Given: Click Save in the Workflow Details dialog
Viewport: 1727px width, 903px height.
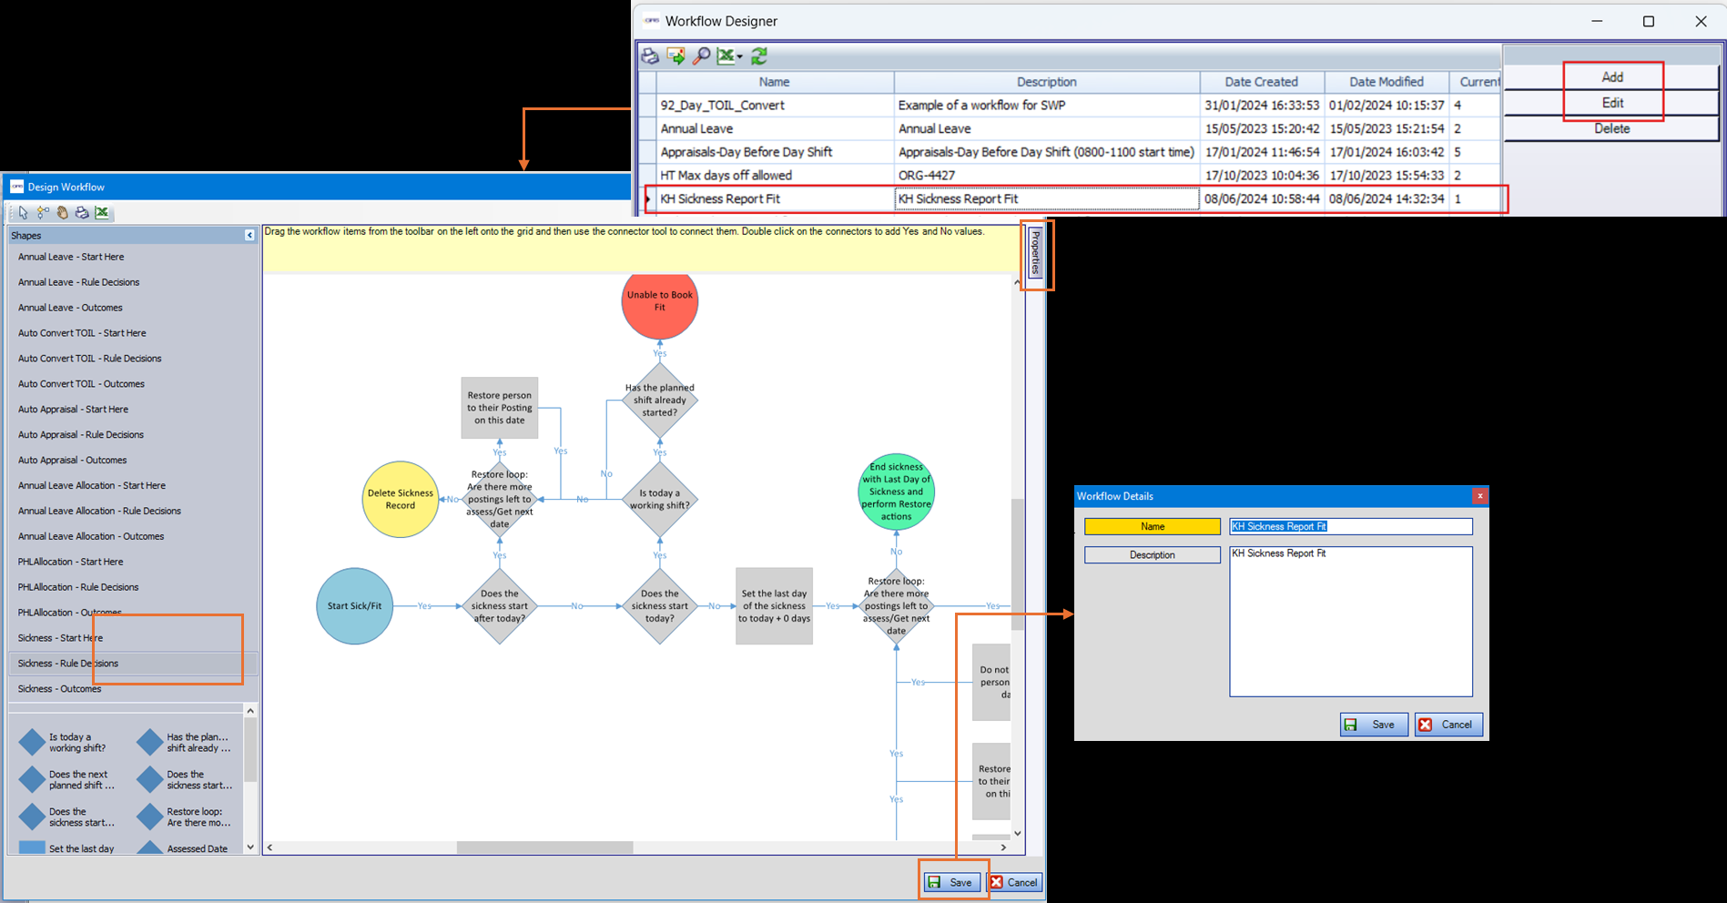Looking at the screenshot, I should pos(1374,725).
